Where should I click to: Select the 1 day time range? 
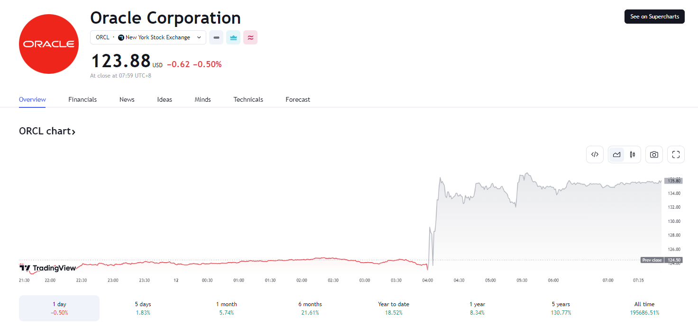pos(59,308)
